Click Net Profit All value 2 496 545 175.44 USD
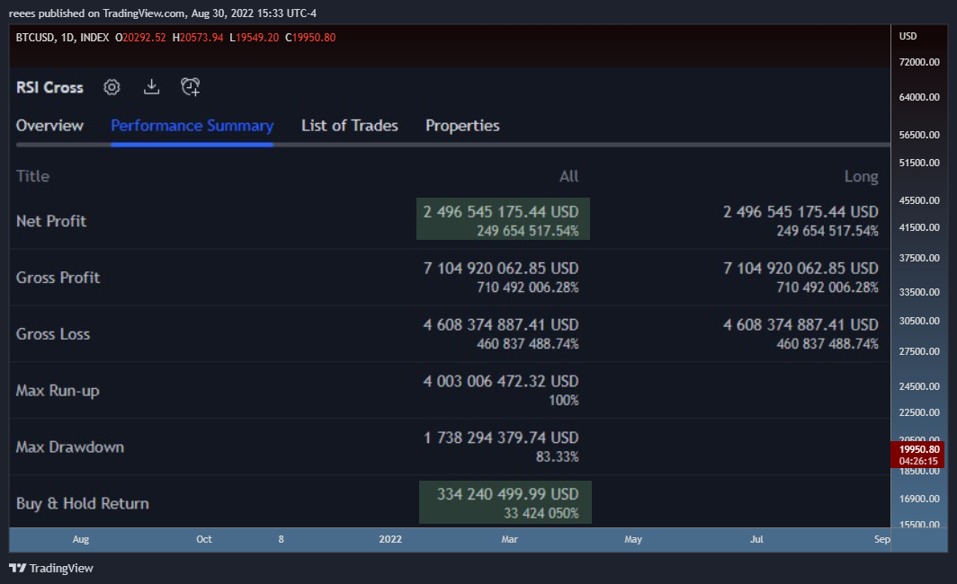 click(x=501, y=211)
